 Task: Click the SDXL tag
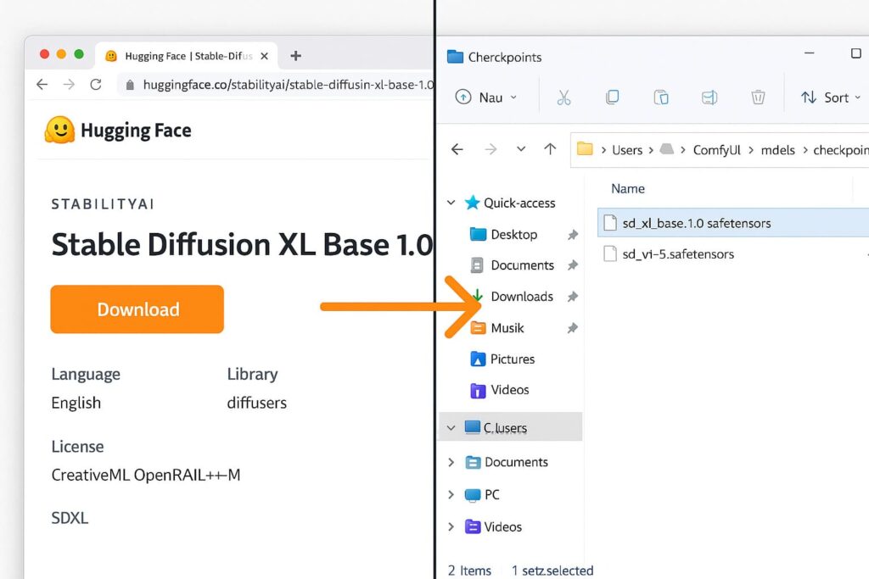click(70, 518)
